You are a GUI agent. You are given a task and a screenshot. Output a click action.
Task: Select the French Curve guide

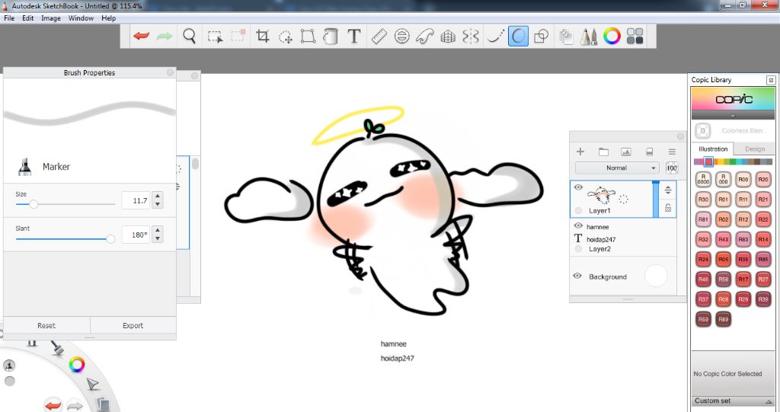(425, 36)
